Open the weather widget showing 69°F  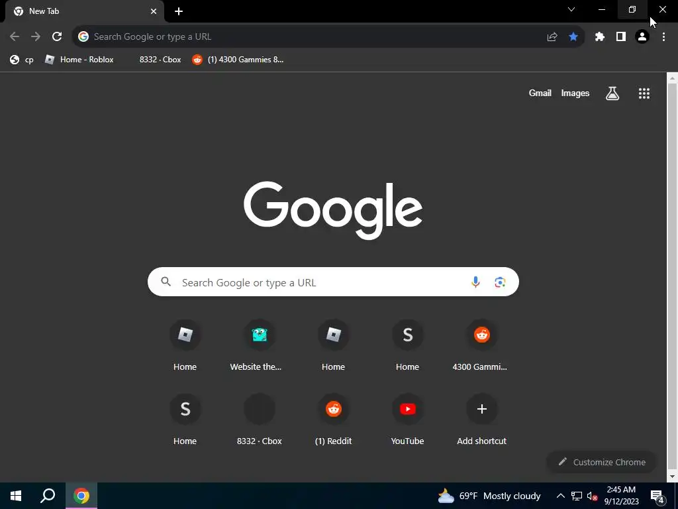[x=489, y=496]
